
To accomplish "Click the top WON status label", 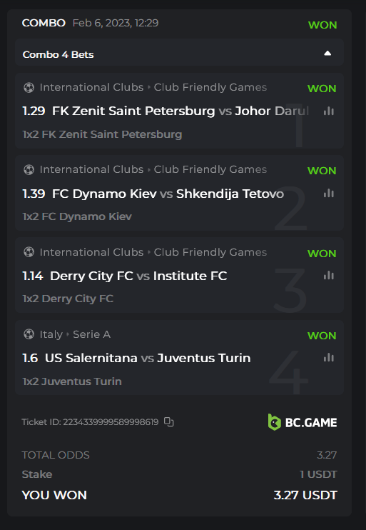I will pyautogui.click(x=322, y=25).
